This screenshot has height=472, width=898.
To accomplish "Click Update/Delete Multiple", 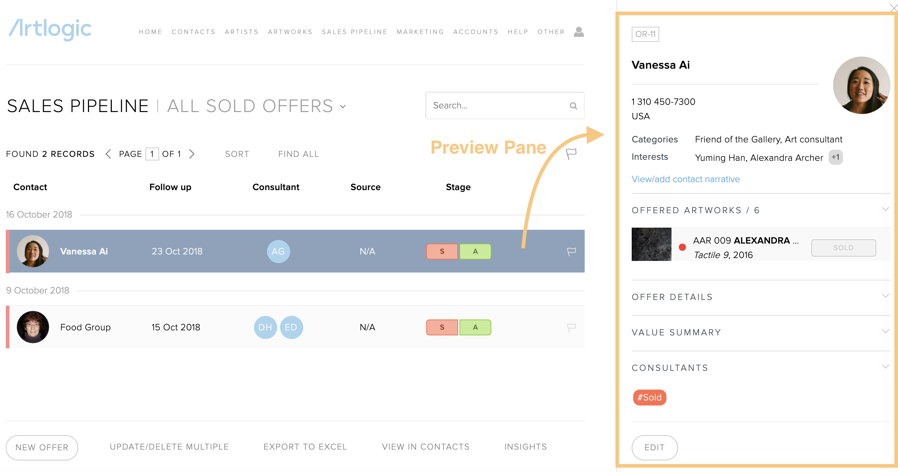I will point(169,447).
